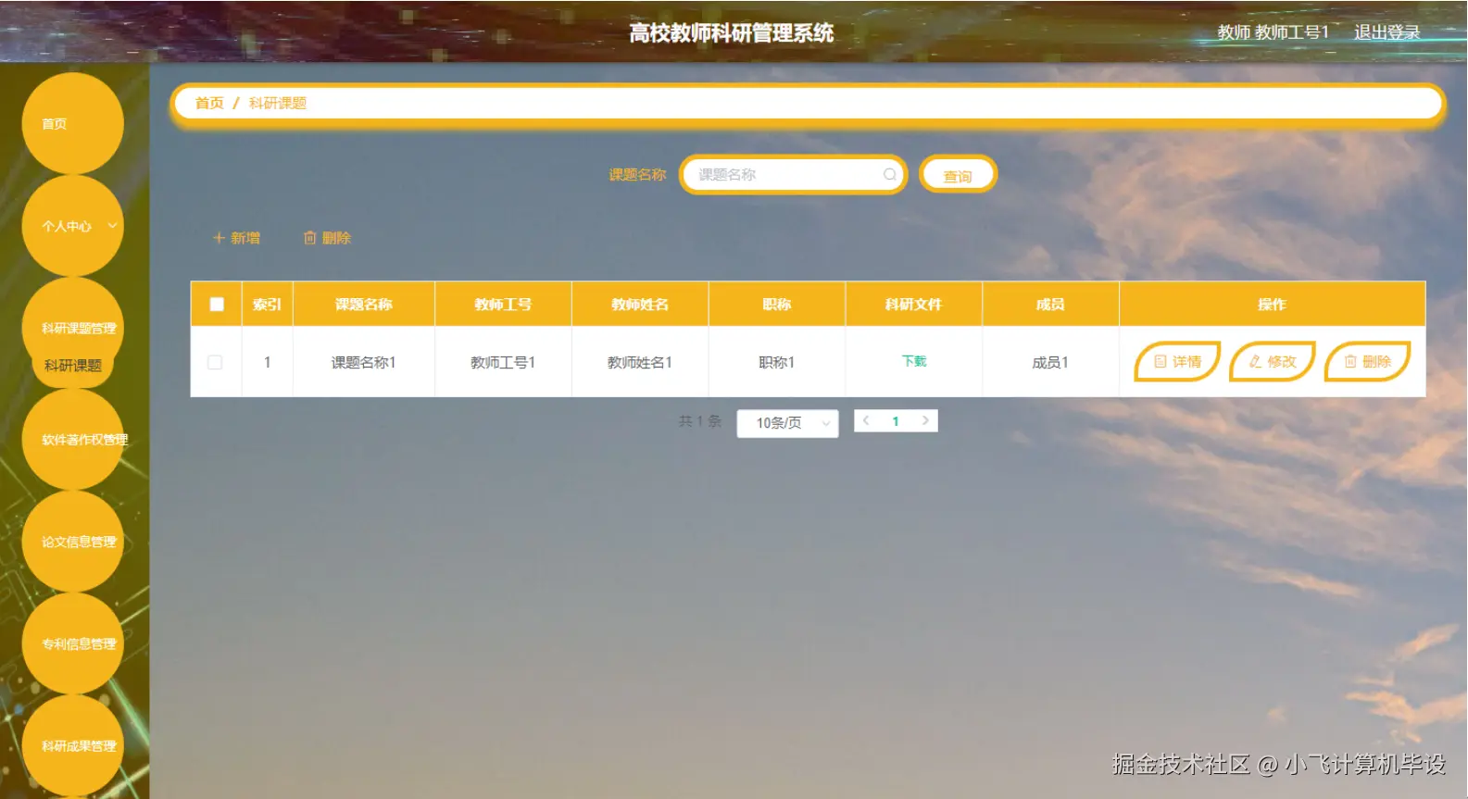Click page number 1 in pagination

coord(896,421)
